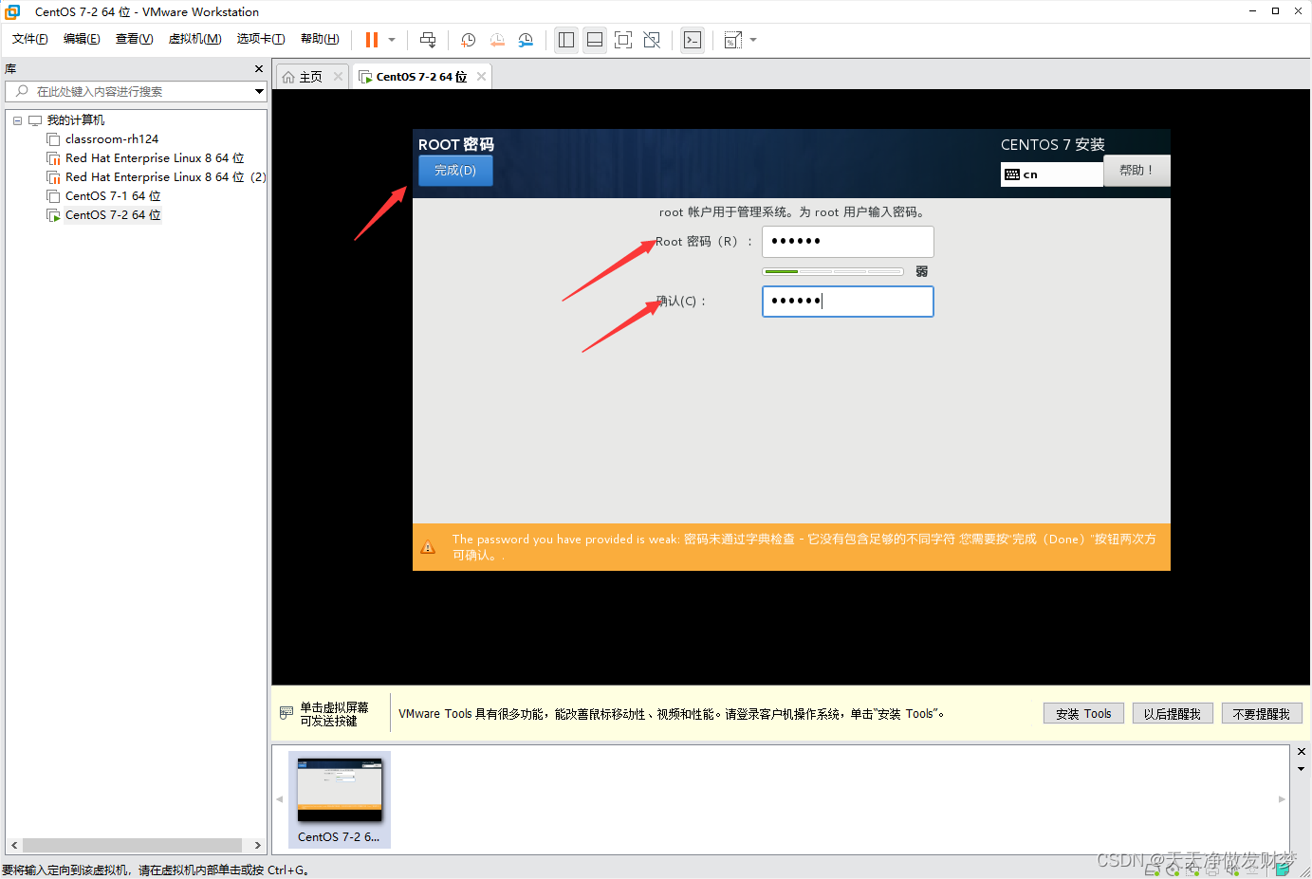Click the 安装 Tools button
Screen dimensions: 1312x879
(x=1083, y=714)
